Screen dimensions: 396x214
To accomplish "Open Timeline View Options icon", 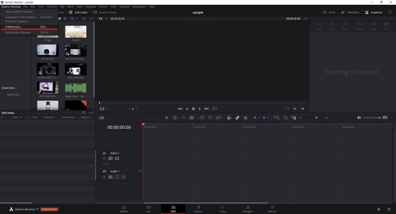I will (101, 118).
